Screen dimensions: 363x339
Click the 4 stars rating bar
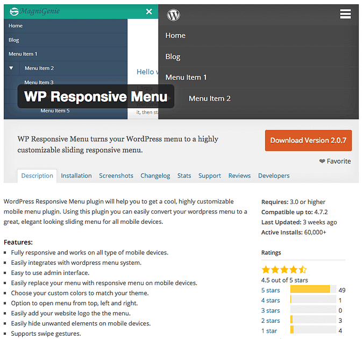pyautogui.click(x=313, y=299)
